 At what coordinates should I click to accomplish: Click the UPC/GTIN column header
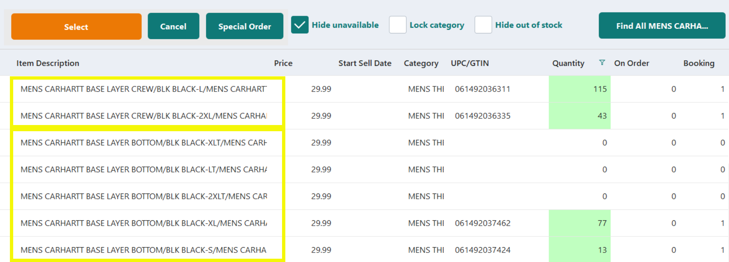pyautogui.click(x=470, y=63)
